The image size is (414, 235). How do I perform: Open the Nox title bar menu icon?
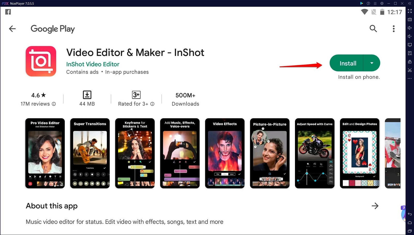375,3
